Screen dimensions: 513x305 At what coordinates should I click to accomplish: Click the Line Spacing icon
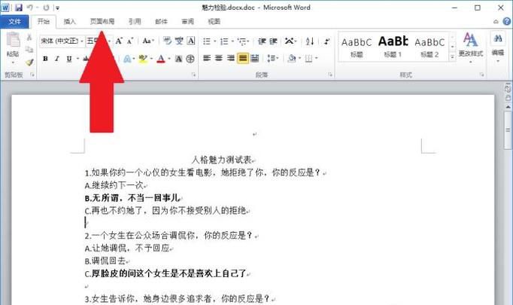click(272, 59)
